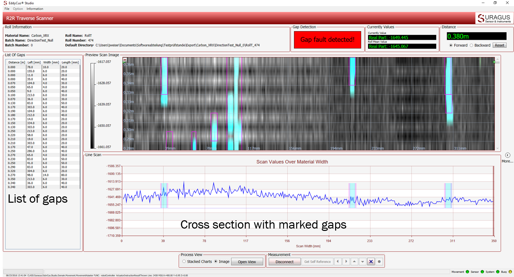
Task: Click the move down arrow in Measurement
Action: click(363, 262)
